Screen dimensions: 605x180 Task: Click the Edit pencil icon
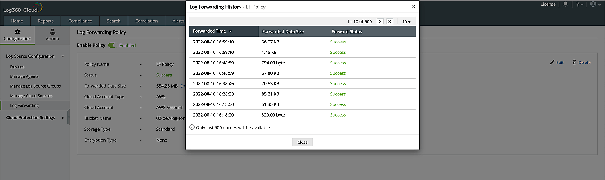click(x=552, y=62)
